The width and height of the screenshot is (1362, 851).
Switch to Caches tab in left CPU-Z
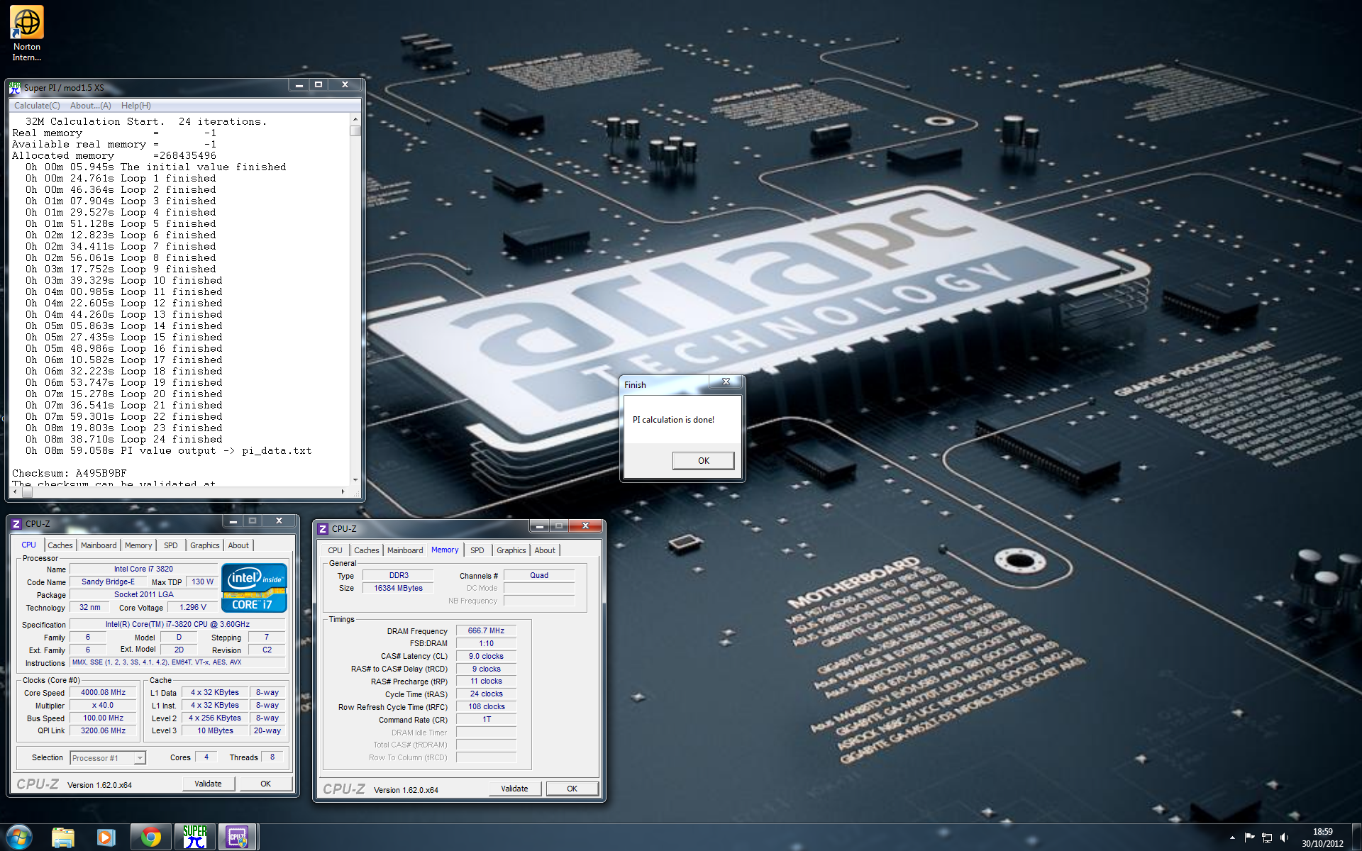60,545
